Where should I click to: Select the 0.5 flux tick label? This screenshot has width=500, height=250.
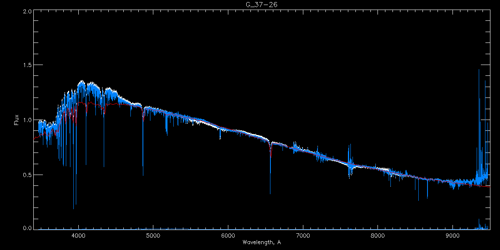click(x=27, y=175)
